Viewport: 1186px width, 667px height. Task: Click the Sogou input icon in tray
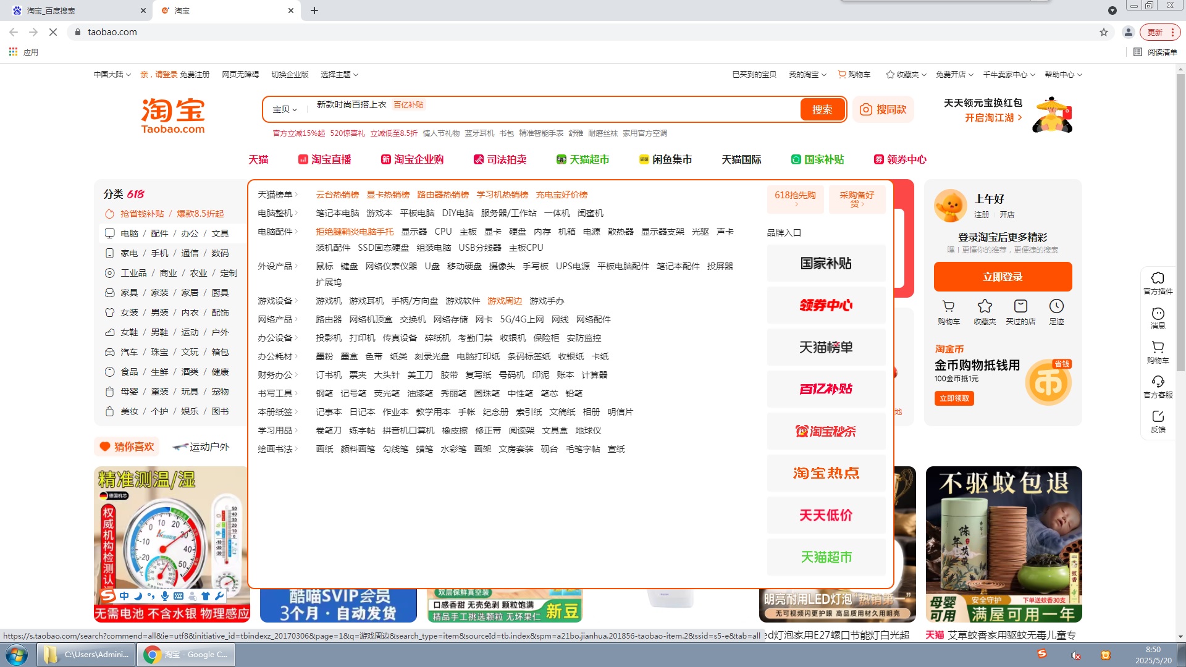click(x=1042, y=654)
